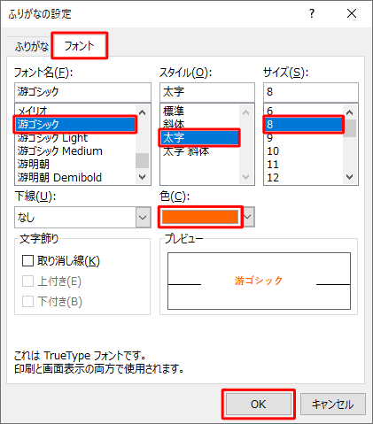This screenshot has height=424, width=373.
Task: Click the font list scrollbar thumb
Action: [143, 160]
